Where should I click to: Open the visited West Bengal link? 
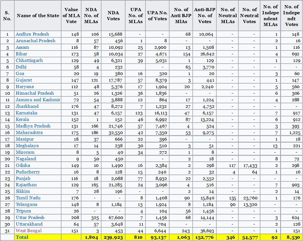tap(29, 231)
